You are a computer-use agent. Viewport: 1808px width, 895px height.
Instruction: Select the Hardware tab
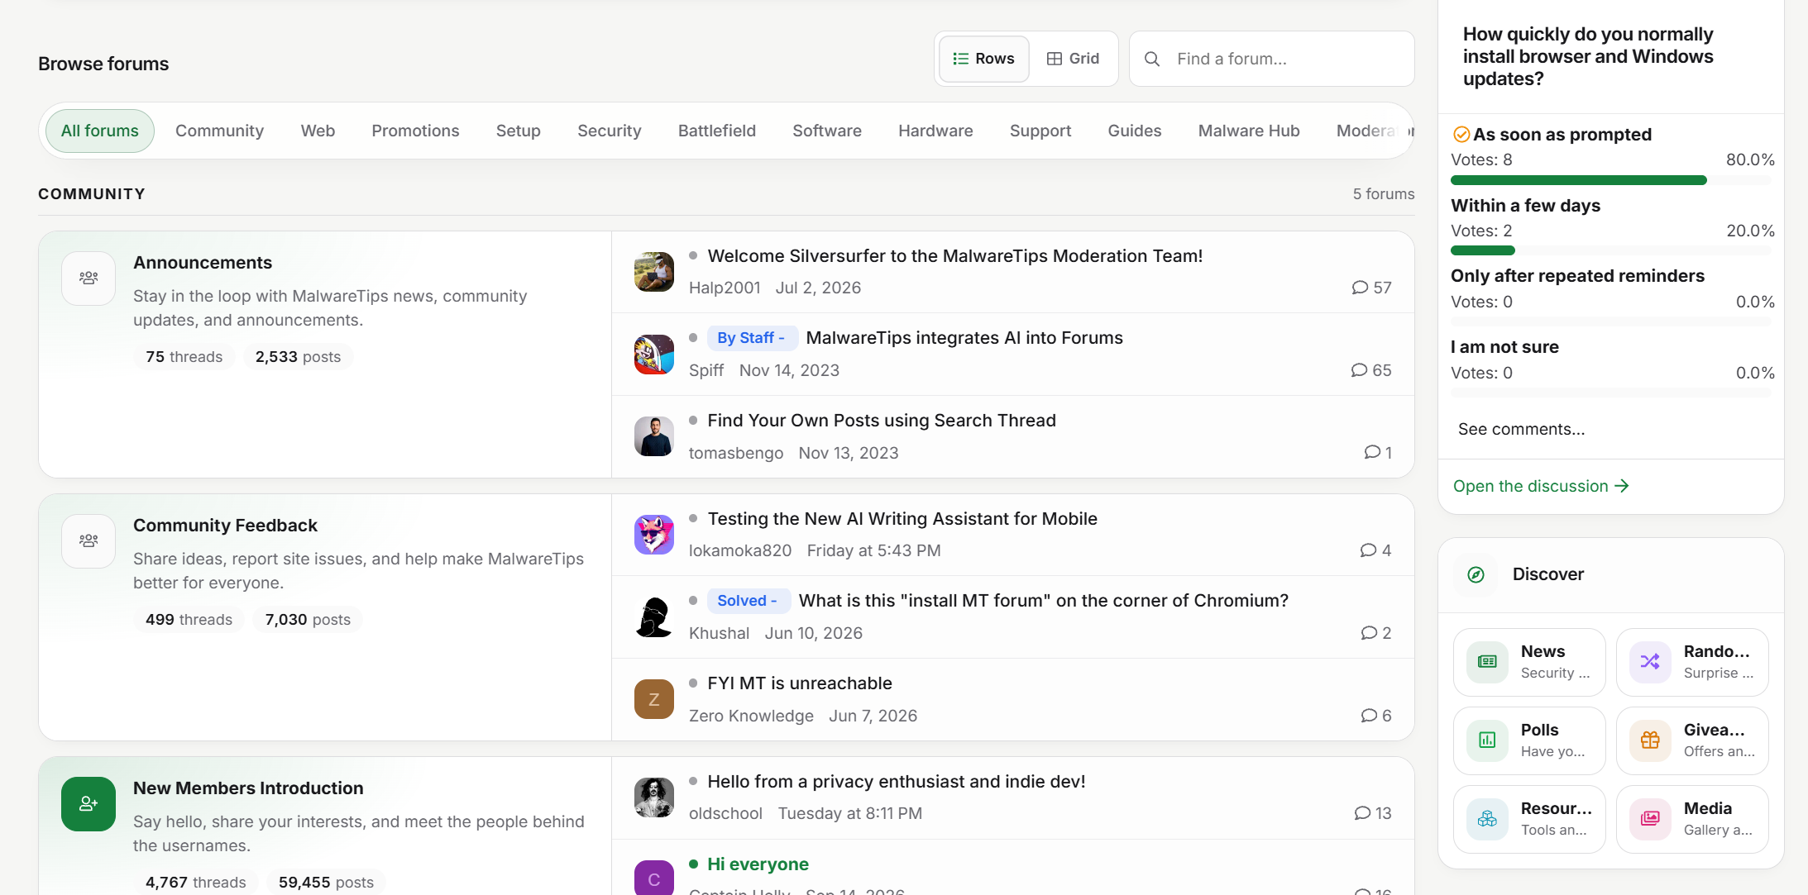[935, 131]
